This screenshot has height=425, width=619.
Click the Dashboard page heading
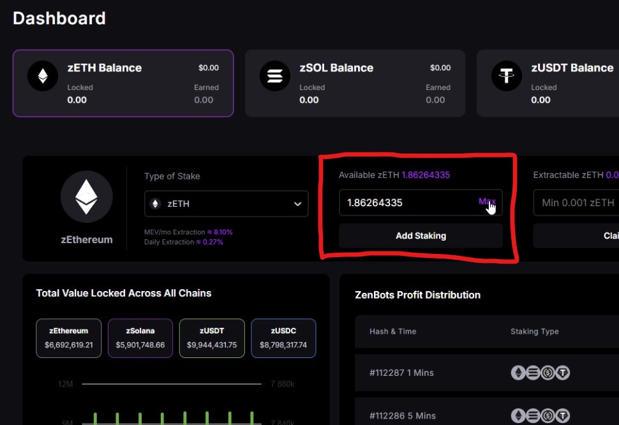pos(59,18)
